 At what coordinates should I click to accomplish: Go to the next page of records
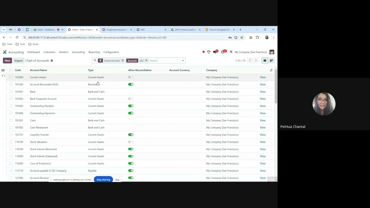pos(256,61)
